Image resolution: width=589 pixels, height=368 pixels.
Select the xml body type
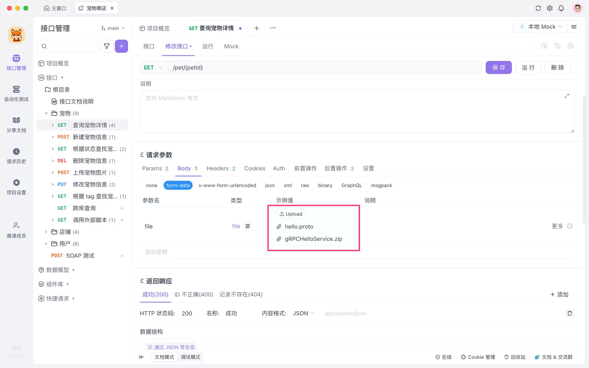tap(288, 185)
